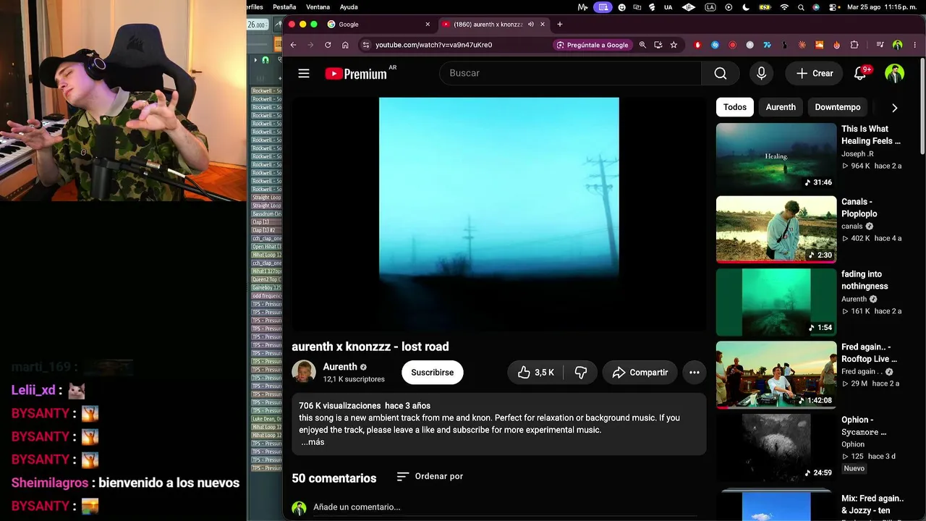Open the Ayuda menu
Image resolution: width=926 pixels, height=521 pixels.
click(349, 7)
